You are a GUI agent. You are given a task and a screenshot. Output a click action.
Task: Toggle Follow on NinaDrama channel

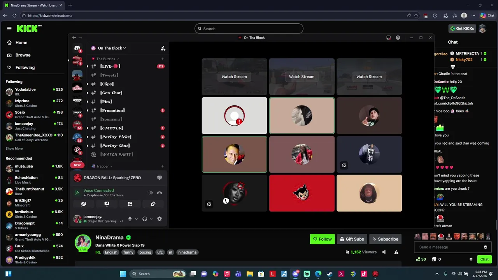(x=322, y=239)
